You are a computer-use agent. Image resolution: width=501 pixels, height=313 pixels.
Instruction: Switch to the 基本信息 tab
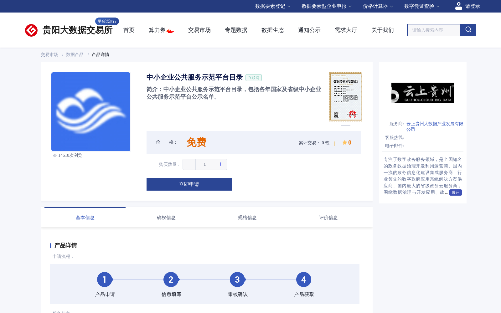pos(85,218)
